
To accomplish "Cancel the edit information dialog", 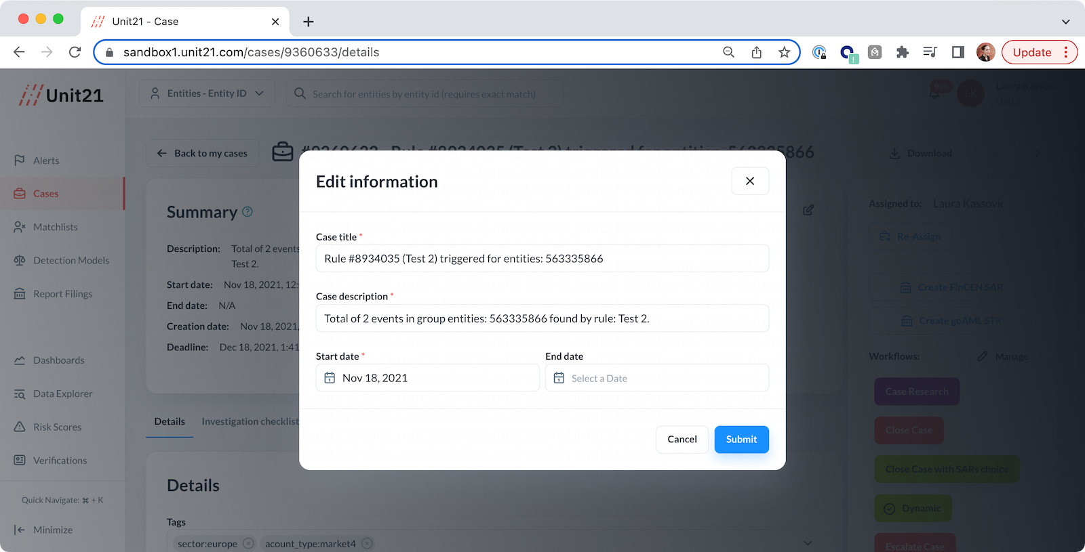I will [682, 440].
